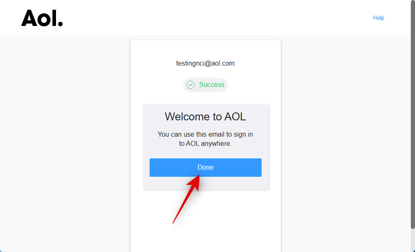Screen dimensions: 415x252
Task: Click the empty header space between the logo and Help
Action: [217, 18]
